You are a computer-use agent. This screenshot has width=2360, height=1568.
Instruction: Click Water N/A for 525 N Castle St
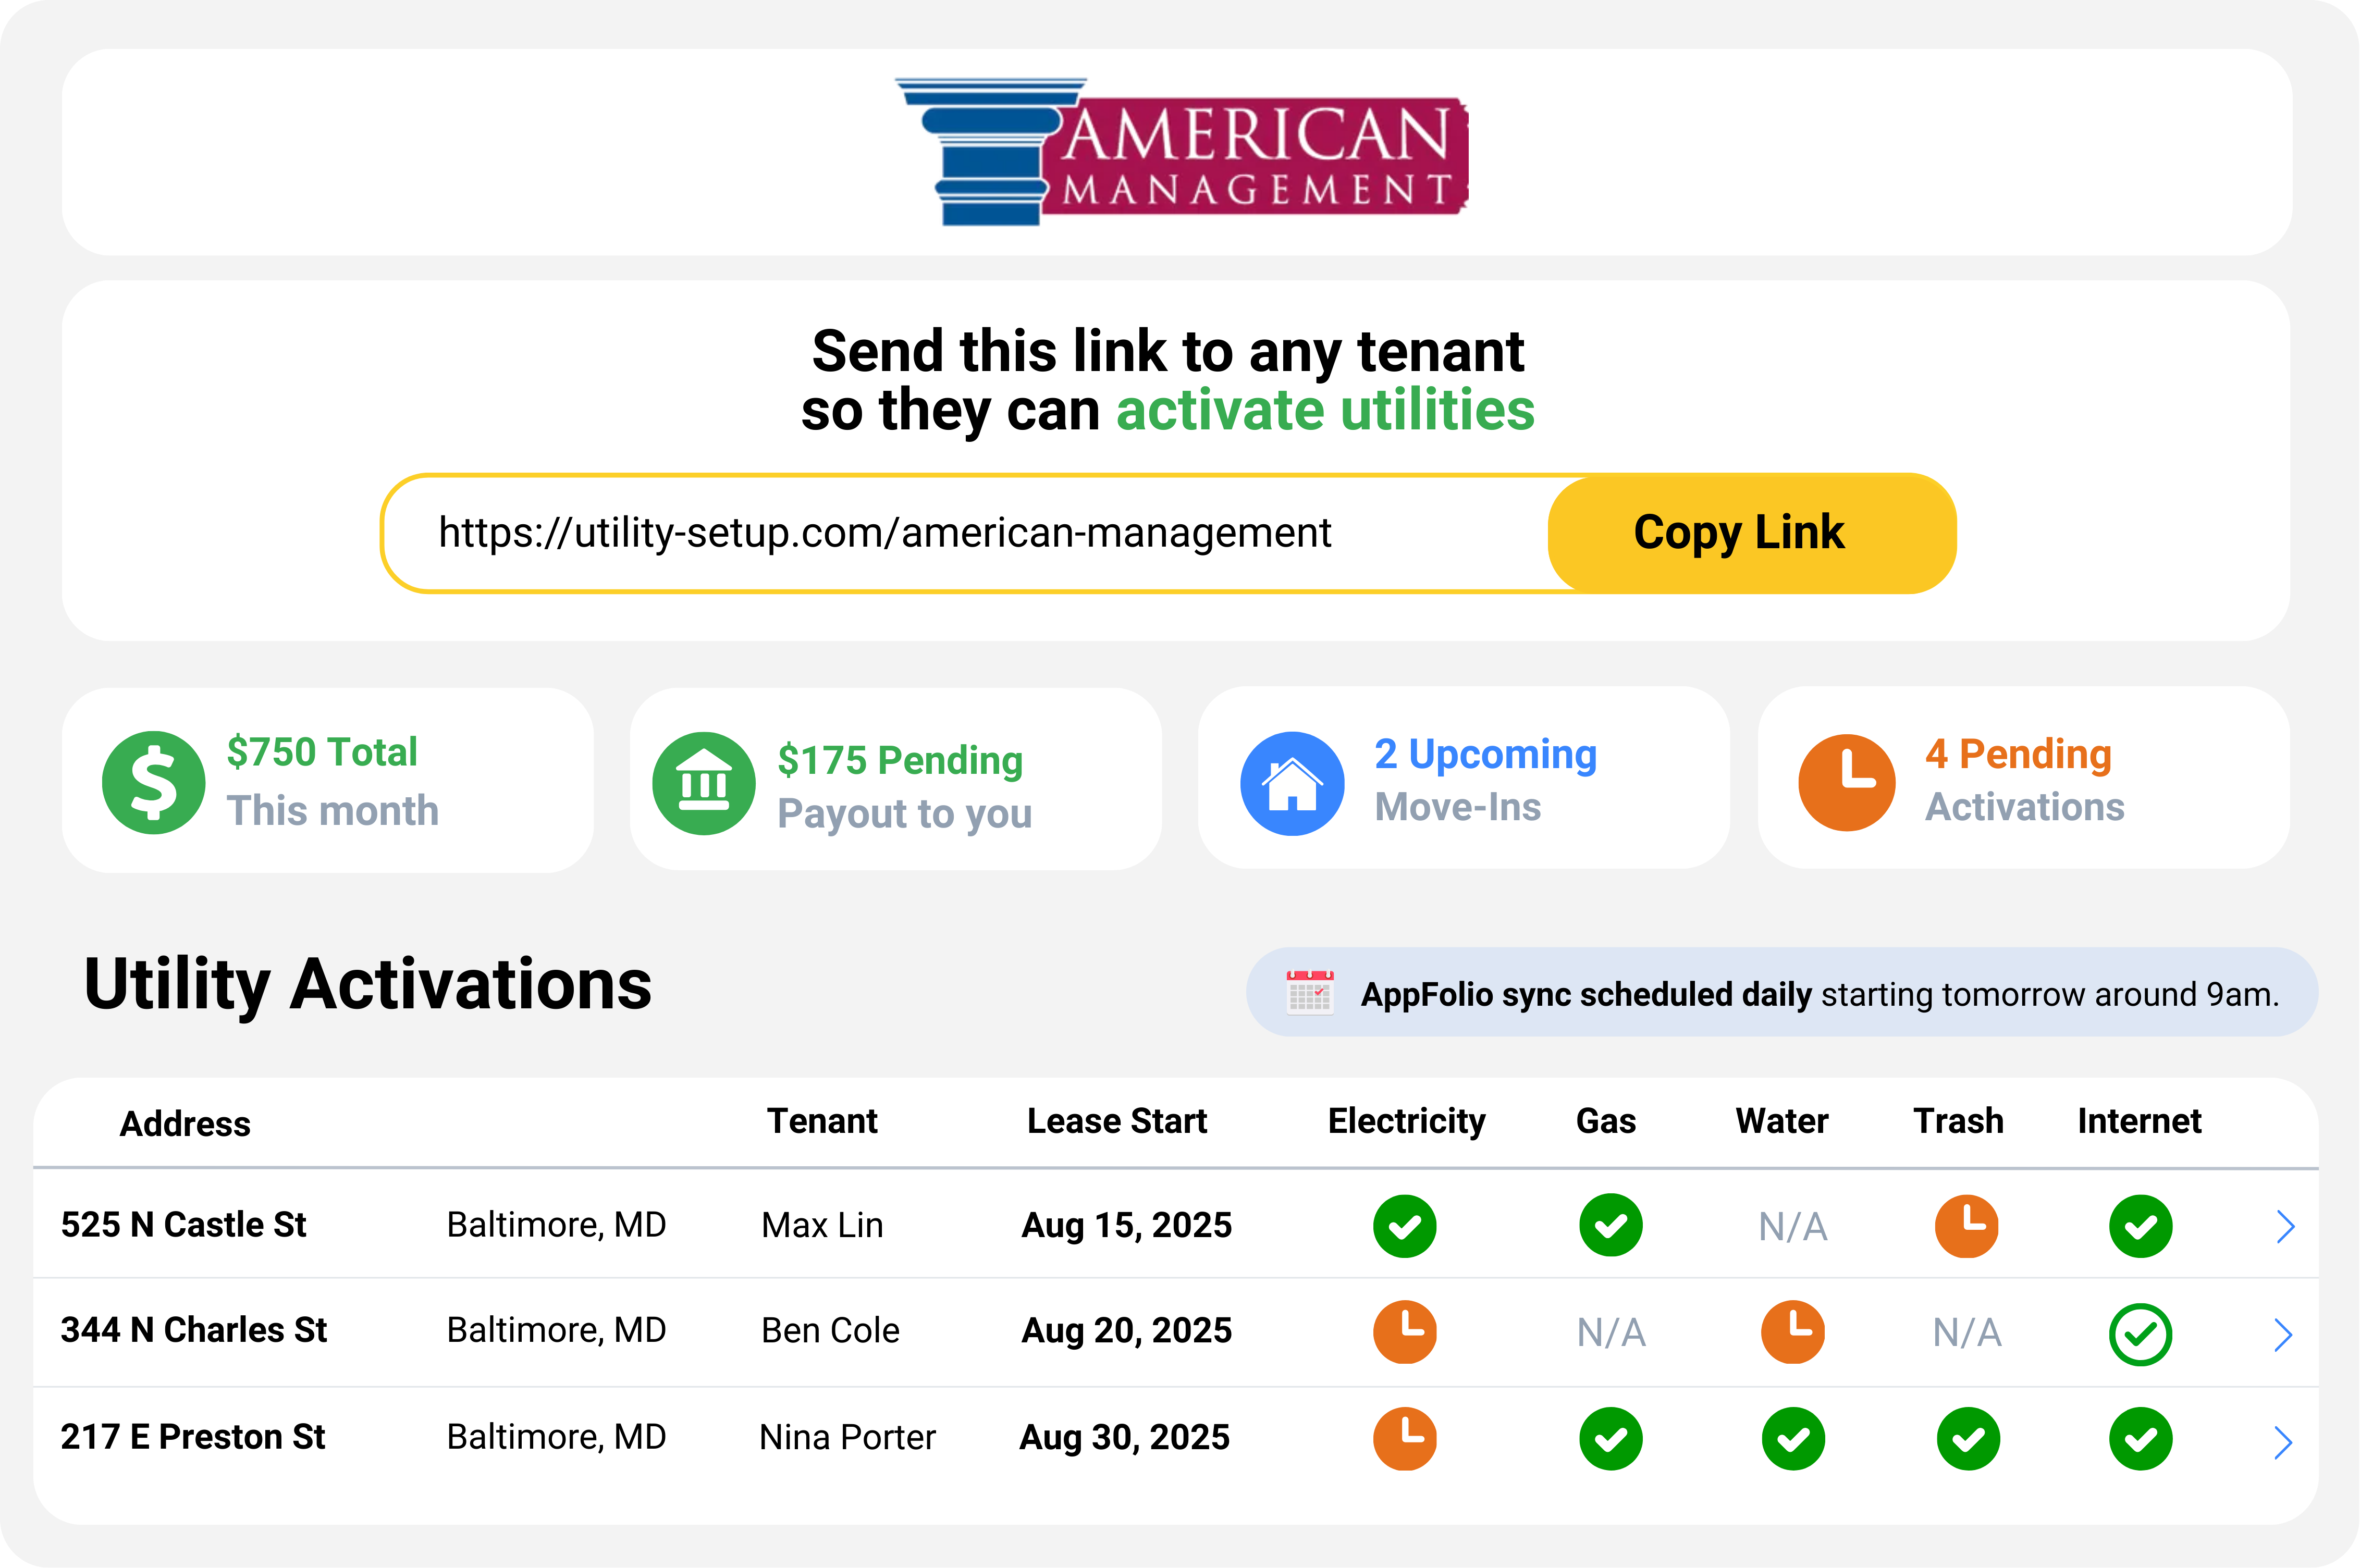1793,1227
